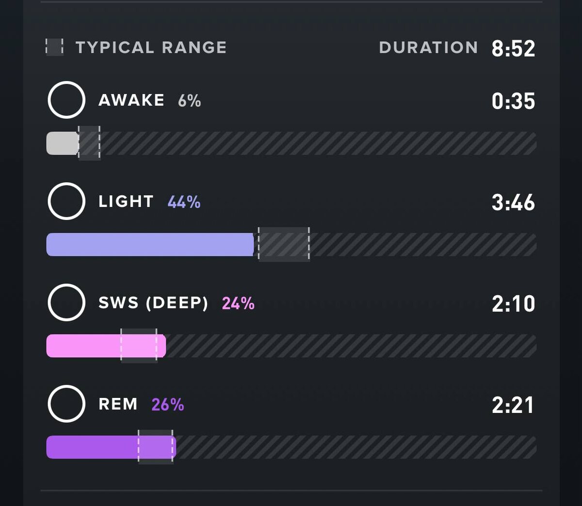
Task: Select the LIGHT sleep circle toggle
Action: [66, 201]
